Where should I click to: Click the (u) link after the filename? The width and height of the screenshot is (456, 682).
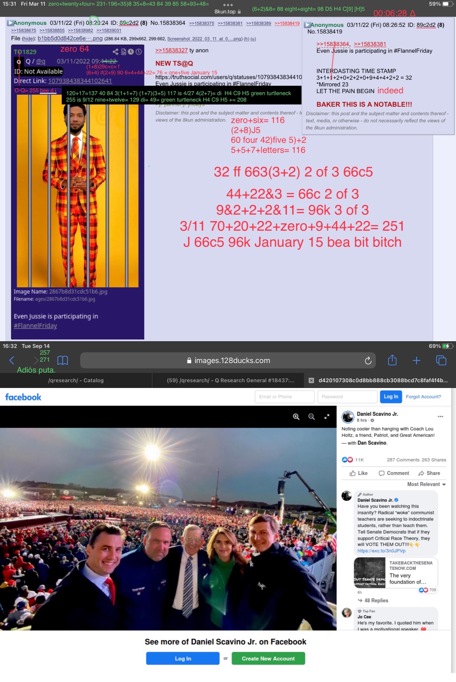253,39
